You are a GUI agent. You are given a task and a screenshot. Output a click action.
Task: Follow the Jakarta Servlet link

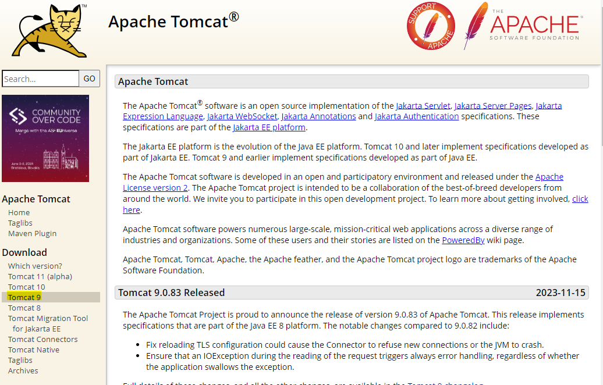423,106
